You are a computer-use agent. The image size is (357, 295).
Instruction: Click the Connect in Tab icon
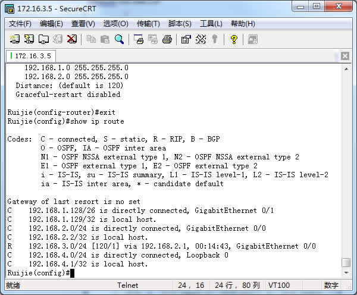(43, 39)
